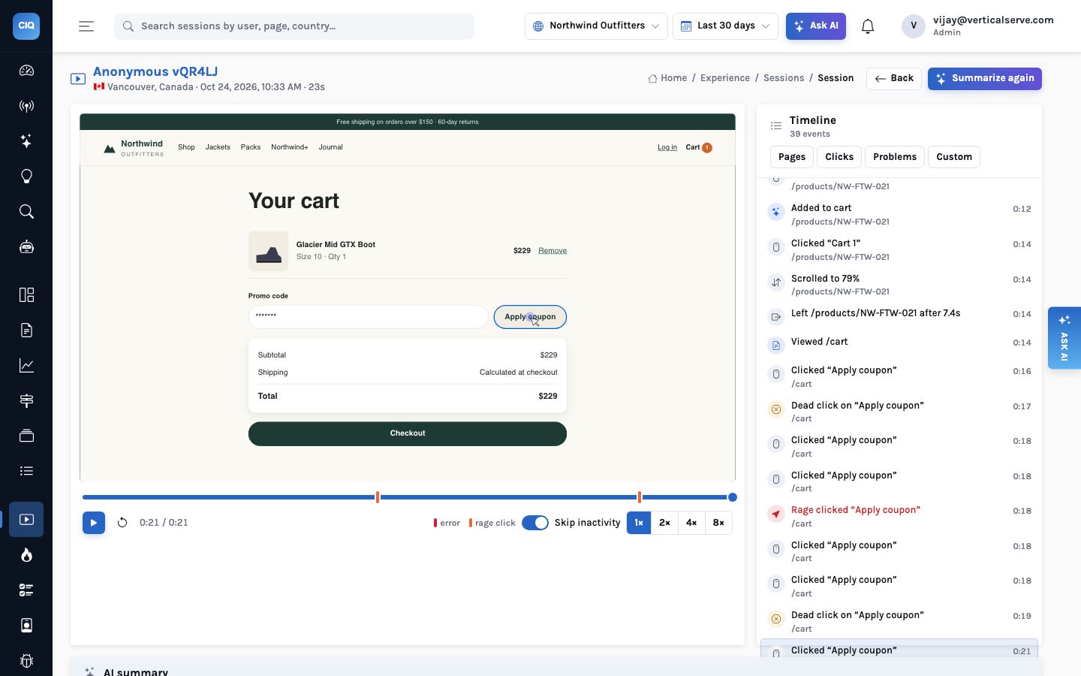Jump to the first rage click marker
Screen dimensions: 1081x676
point(378,497)
